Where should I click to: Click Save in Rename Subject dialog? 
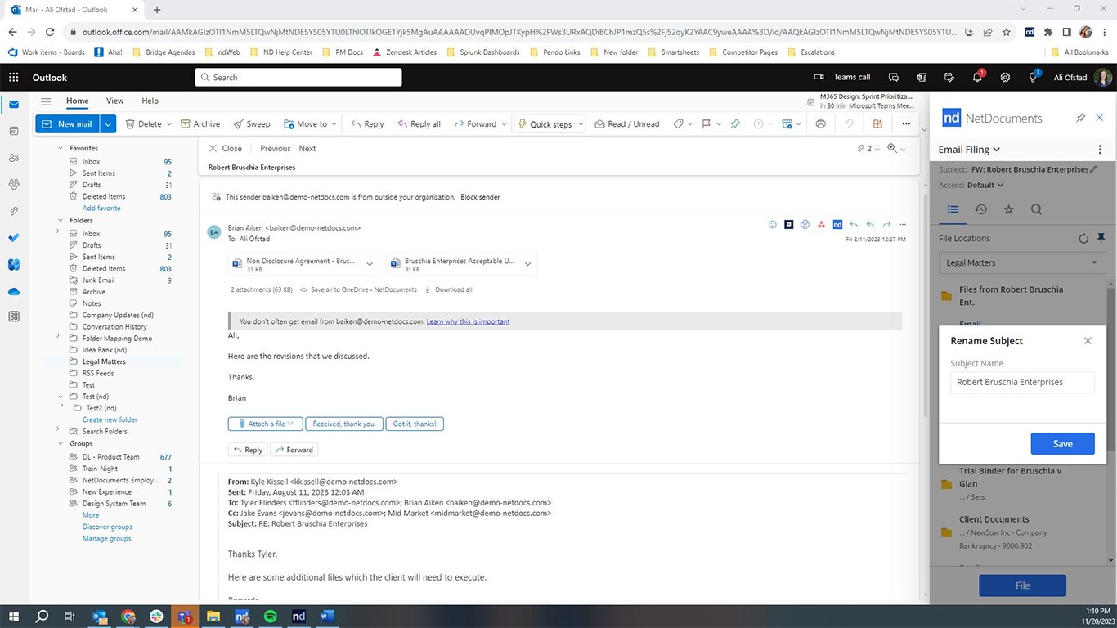coord(1062,443)
